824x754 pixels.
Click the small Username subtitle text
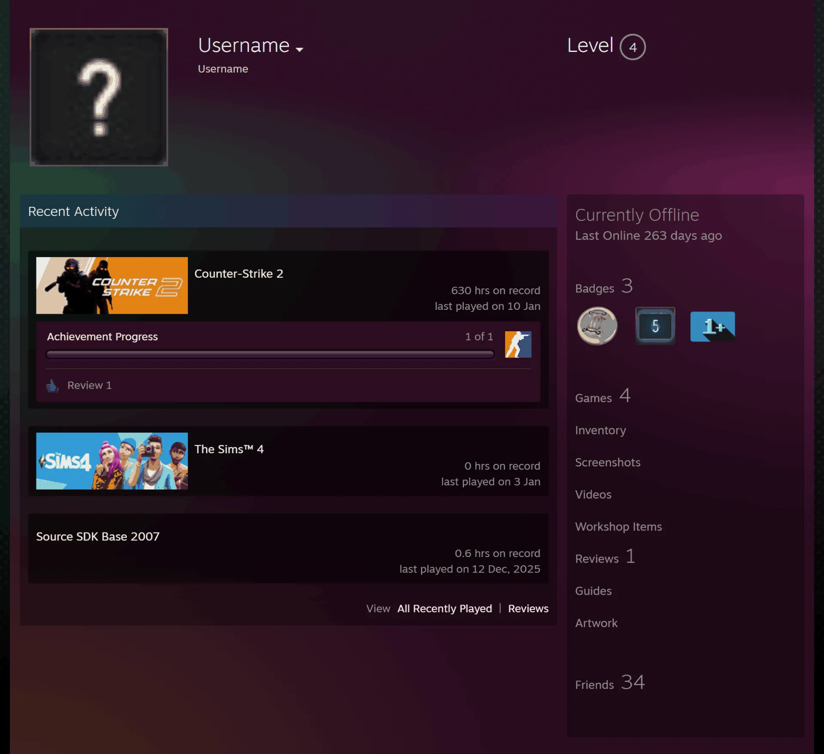pos(223,69)
